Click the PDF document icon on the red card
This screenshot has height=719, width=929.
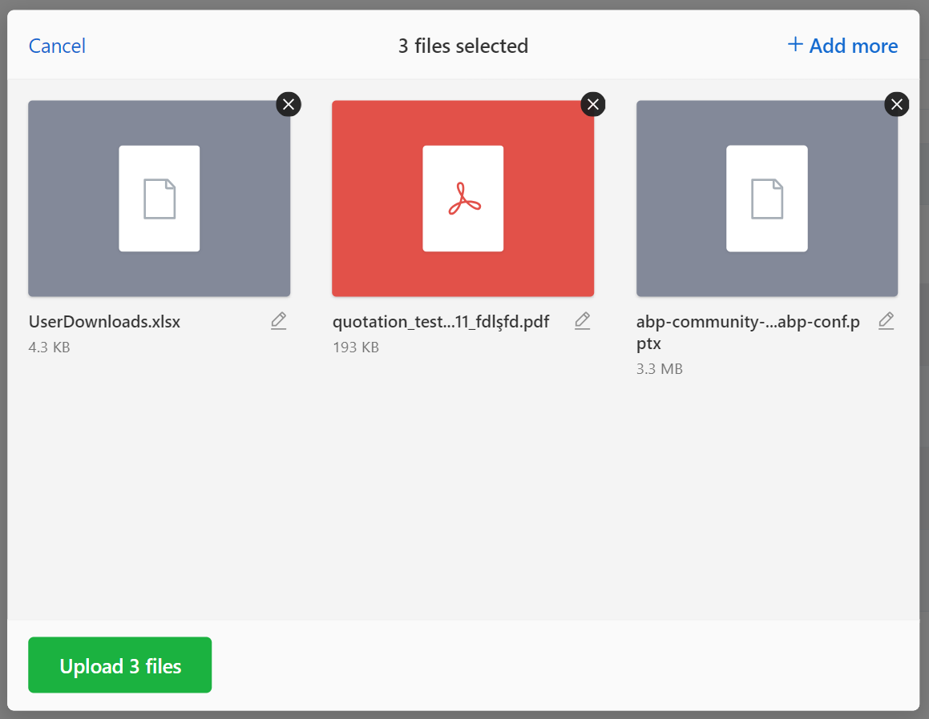coord(462,198)
